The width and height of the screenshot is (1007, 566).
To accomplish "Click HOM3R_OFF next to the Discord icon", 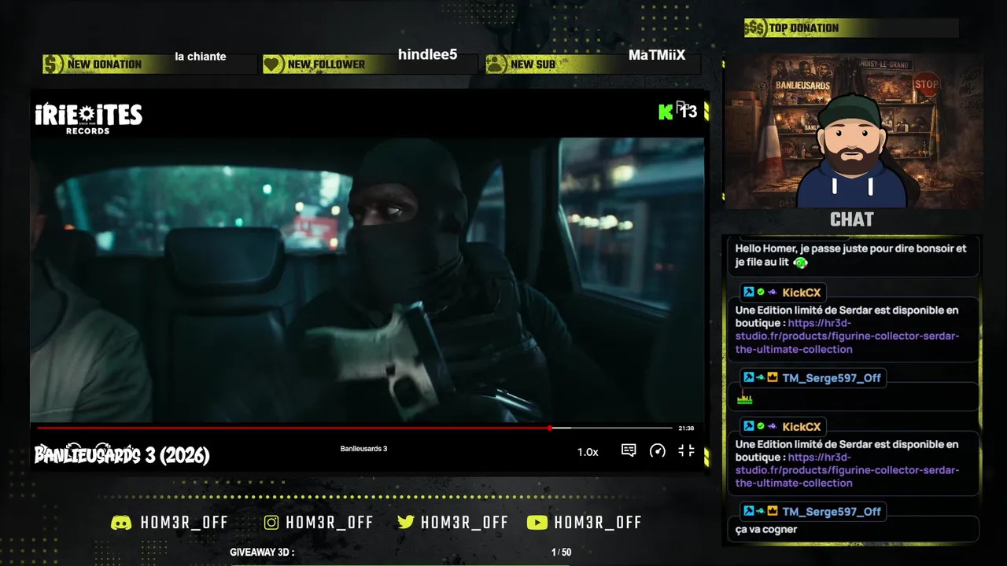I will pos(184,523).
